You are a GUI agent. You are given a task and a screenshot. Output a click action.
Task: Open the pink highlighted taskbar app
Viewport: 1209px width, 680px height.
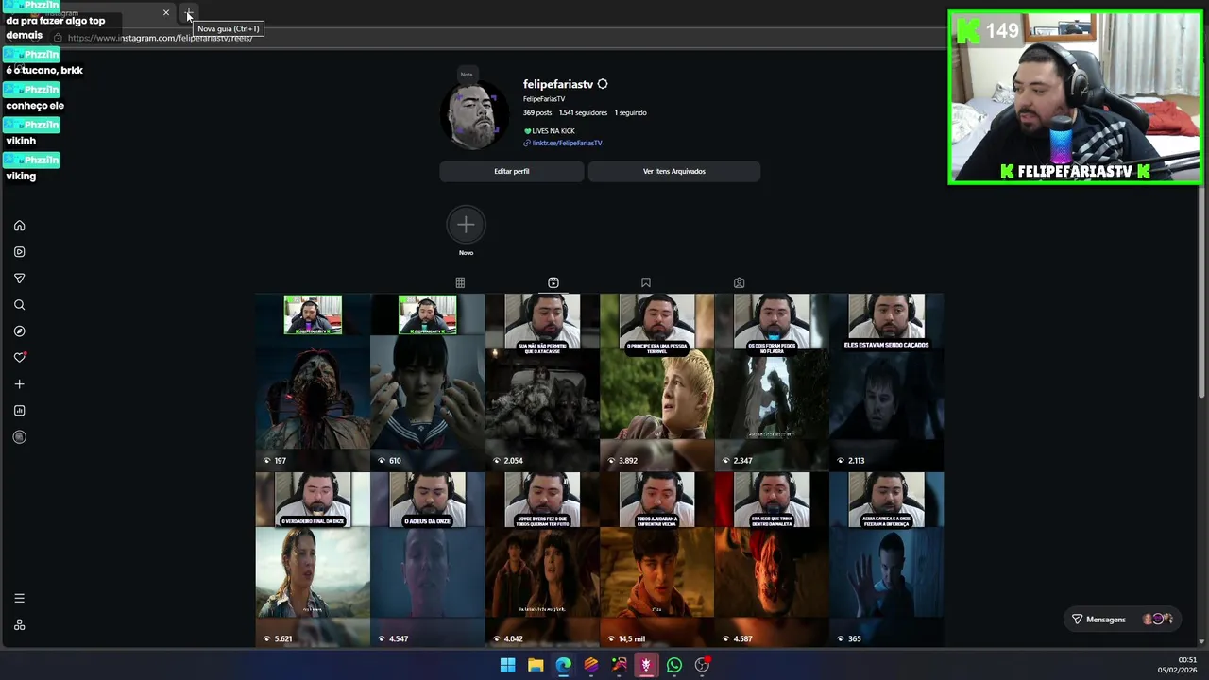coord(646,665)
